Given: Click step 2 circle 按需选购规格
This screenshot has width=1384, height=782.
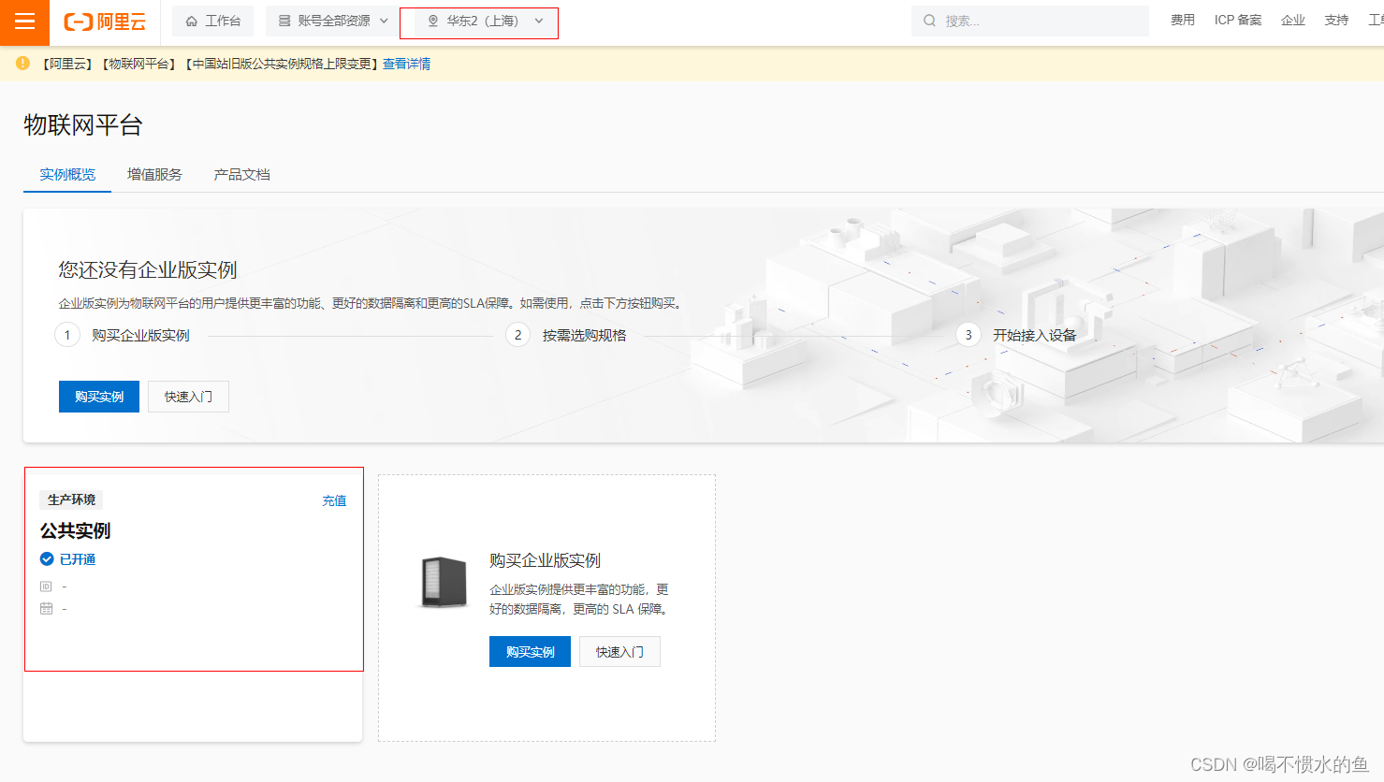Looking at the screenshot, I should coord(517,335).
